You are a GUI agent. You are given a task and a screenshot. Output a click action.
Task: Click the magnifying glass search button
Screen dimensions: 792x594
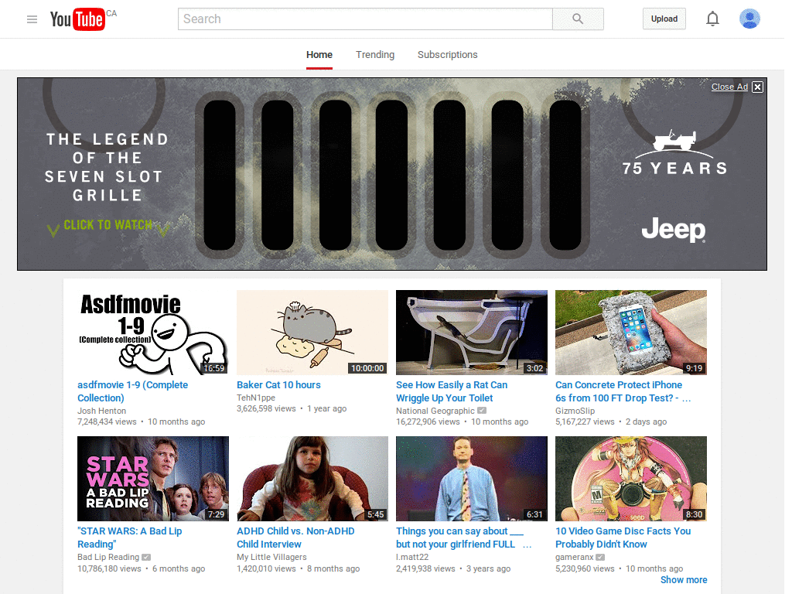(578, 19)
